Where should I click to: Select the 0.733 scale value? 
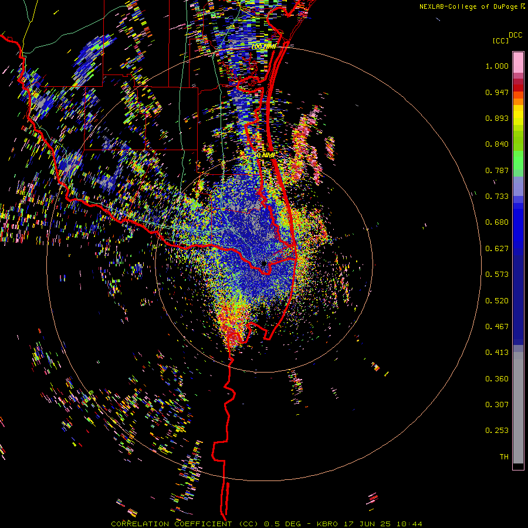pyautogui.click(x=497, y=197)
